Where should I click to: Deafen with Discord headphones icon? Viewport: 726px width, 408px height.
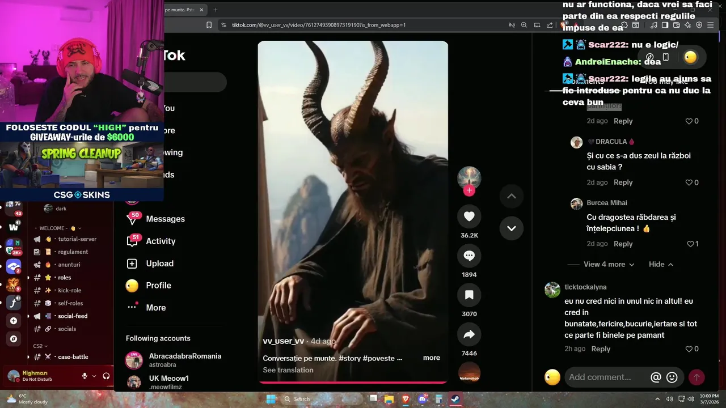tap(106, 376)
